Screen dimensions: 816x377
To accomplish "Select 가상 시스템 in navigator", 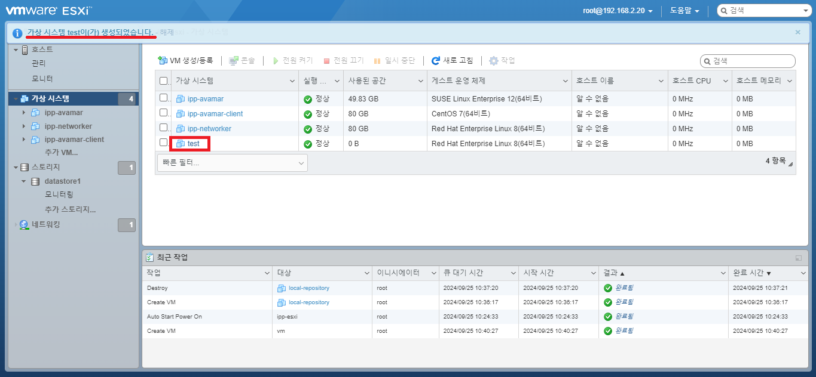I will click(50, 99).
